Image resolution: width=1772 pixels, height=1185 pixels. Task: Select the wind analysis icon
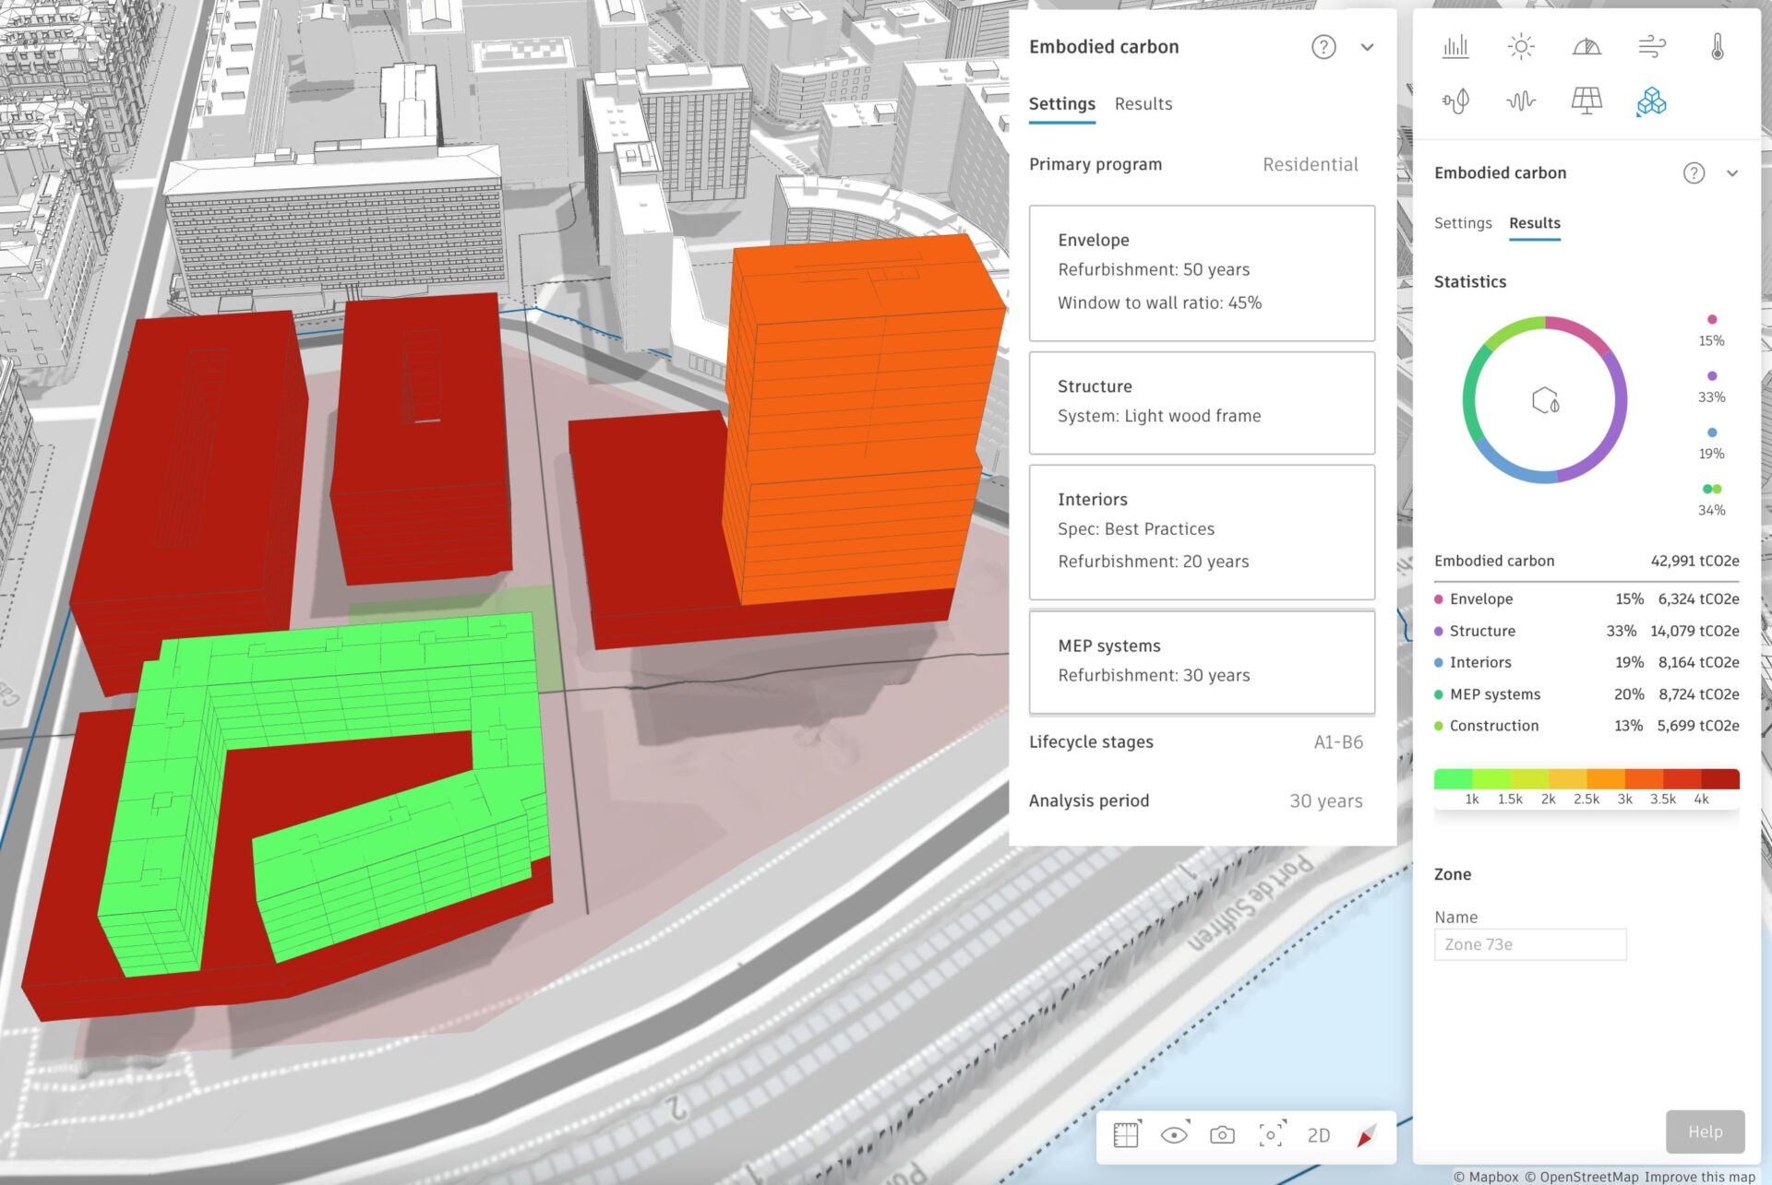(x=1651, y=46)
